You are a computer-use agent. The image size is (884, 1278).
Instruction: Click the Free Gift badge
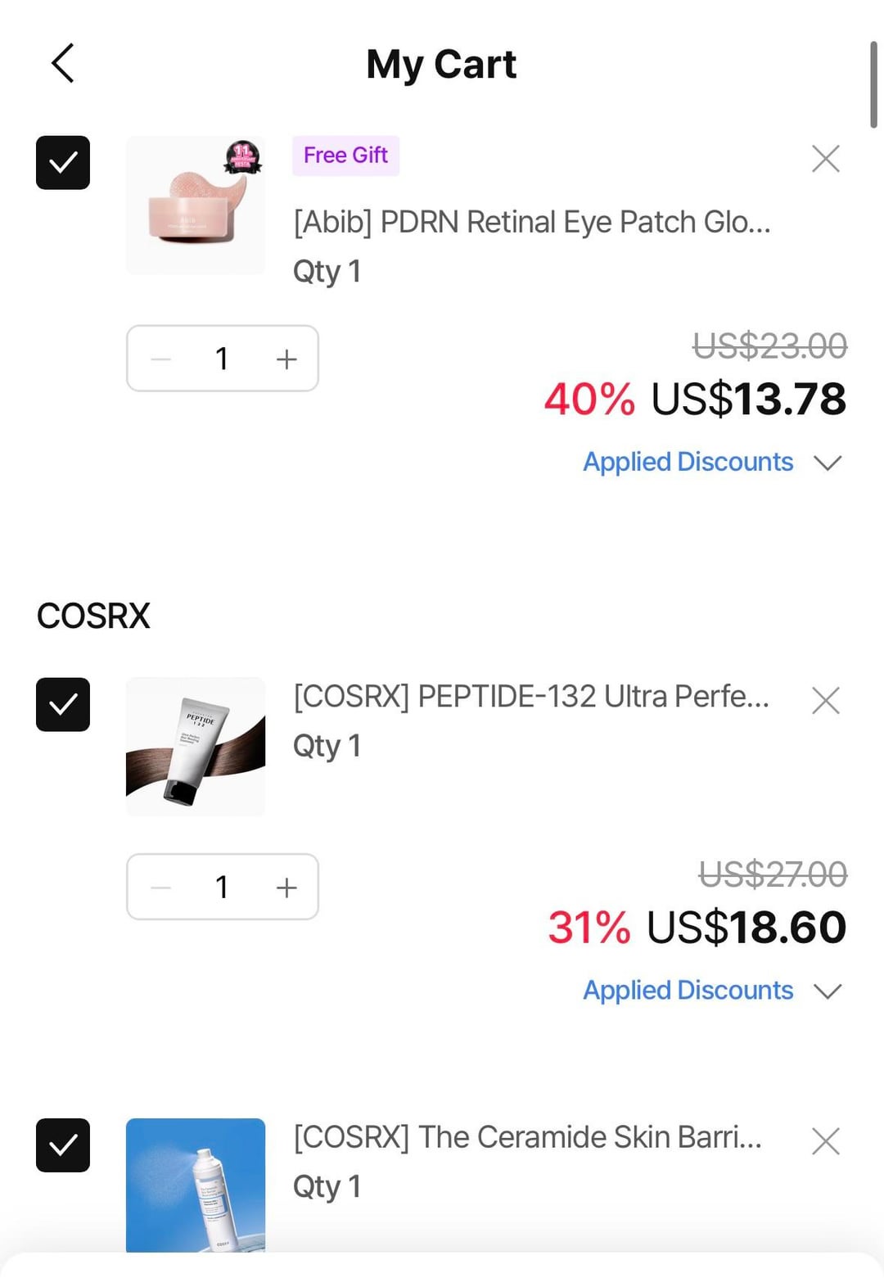click(x=345, y=156)
